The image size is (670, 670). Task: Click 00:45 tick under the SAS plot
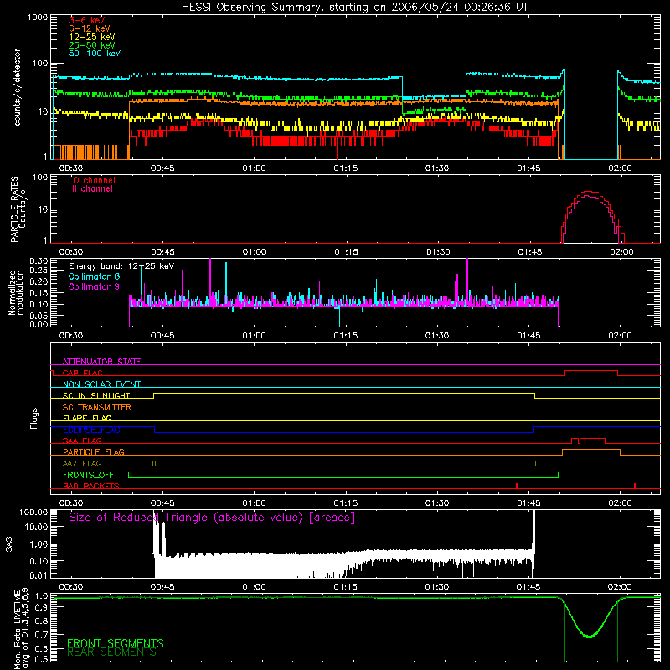(162, 587)
